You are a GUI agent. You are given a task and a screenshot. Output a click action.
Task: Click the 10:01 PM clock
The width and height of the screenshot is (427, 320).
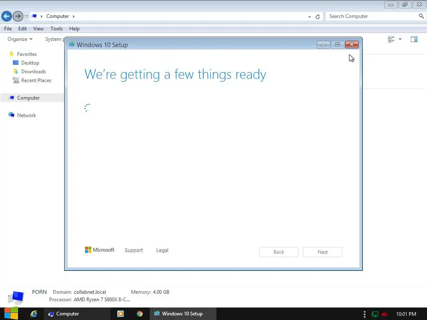[406, 314]
